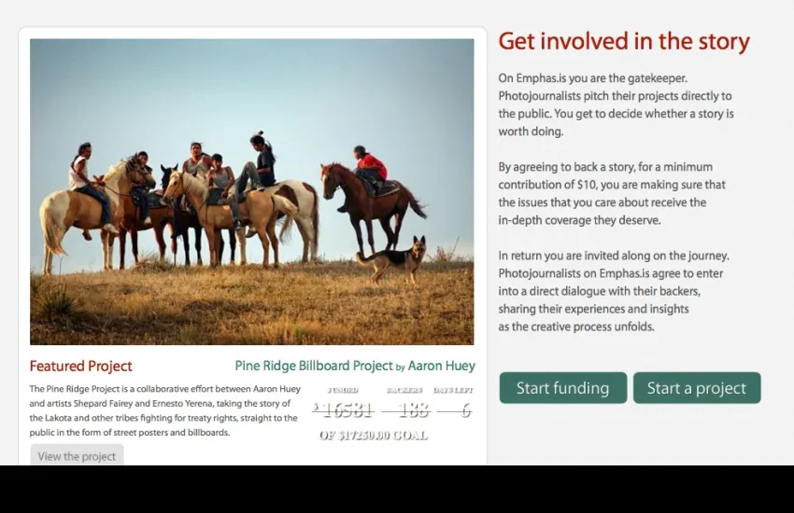Click the Get involved in the story heading
This screenshot has height=513, width=794.
[624, 41]
